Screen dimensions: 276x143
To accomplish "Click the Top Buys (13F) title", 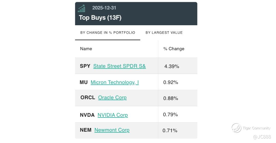I will pyautogui.click(x=100, y=18).
